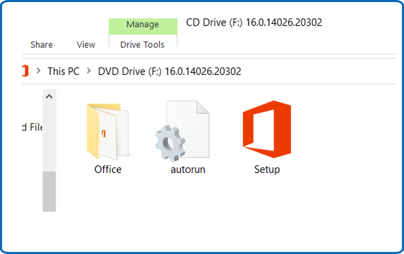Switch to the View tab
This screenshot has height=254, width=404.
86,45
